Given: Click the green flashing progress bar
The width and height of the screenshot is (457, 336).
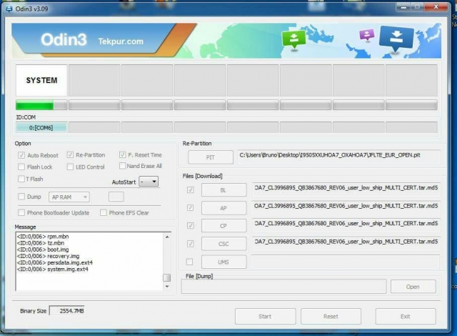Looking at the screenshot, I should (41, 105).
